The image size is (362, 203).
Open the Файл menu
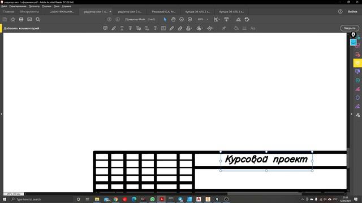(4, 6)
